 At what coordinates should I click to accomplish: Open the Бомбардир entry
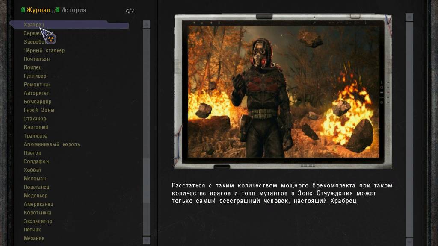click(x=38, y=102)
